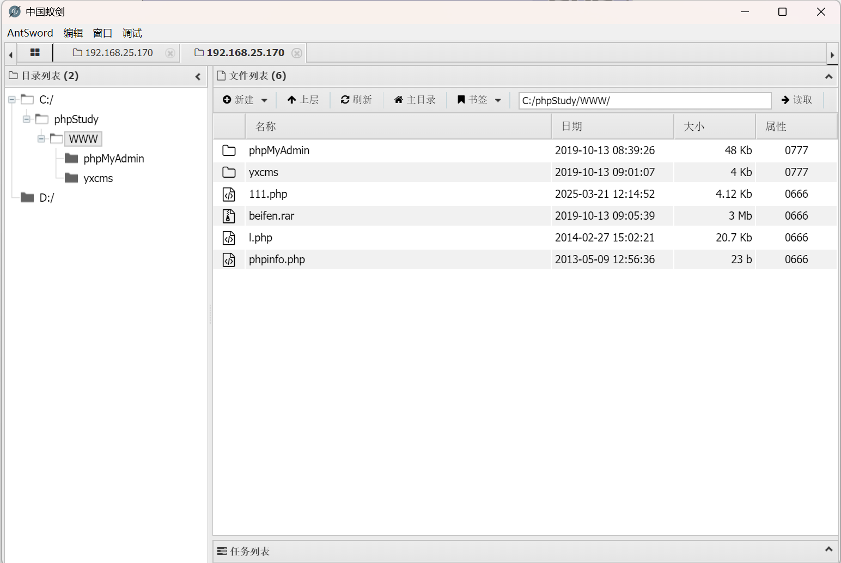841x563 pixels.
Task: Collapse the C:/ tree node
Action: point(11,100)
